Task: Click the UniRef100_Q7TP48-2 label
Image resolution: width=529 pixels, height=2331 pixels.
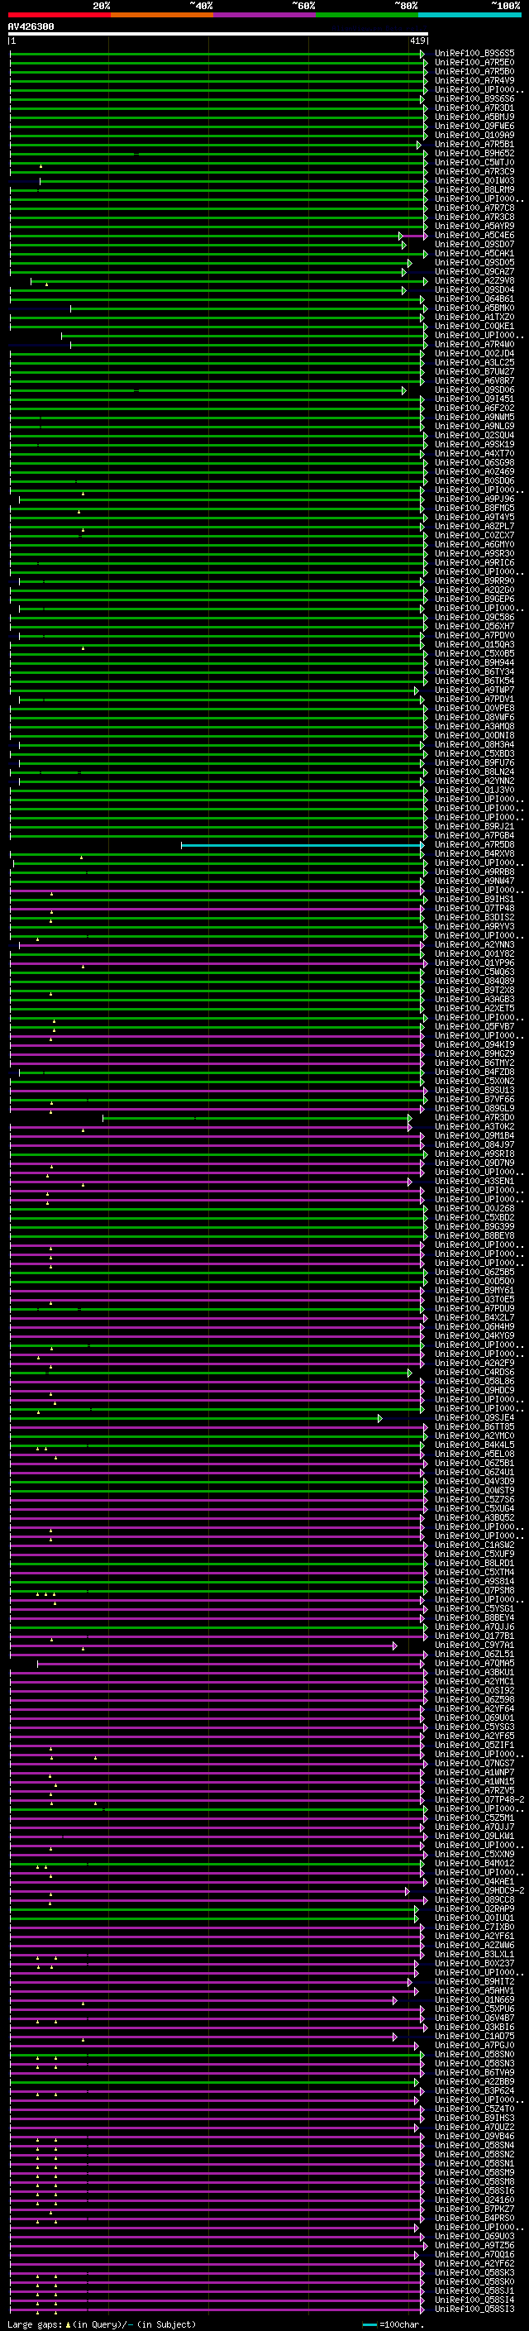Action: [x=479, y=1800]
